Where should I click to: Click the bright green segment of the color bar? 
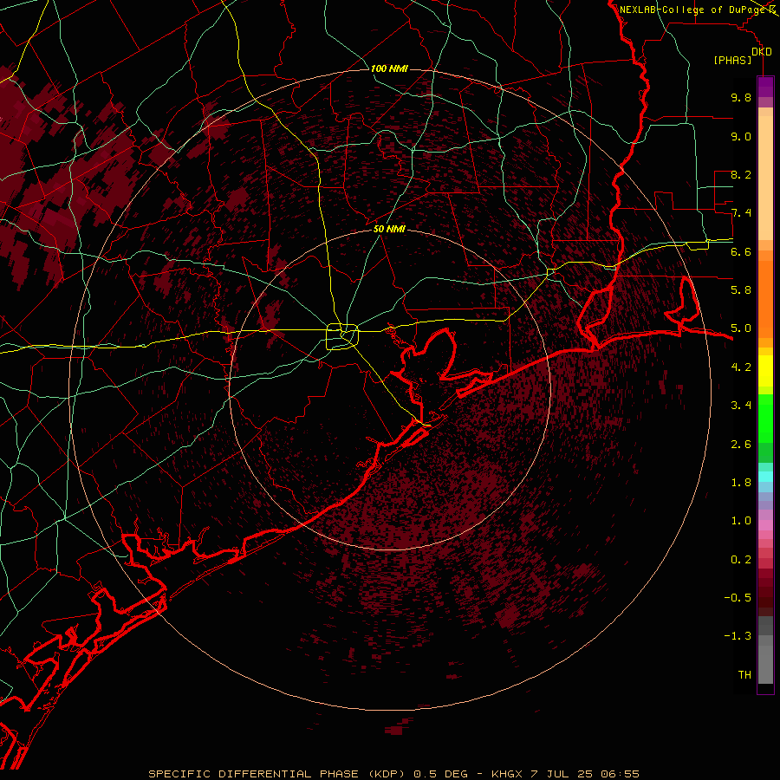(x=765, y=419)
